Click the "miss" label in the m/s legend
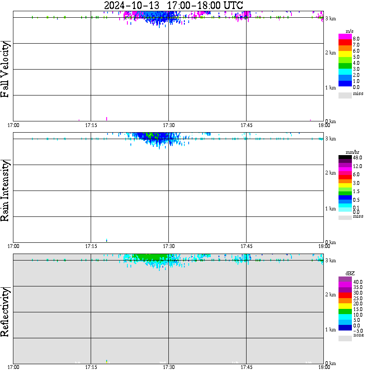 [358, 93]
